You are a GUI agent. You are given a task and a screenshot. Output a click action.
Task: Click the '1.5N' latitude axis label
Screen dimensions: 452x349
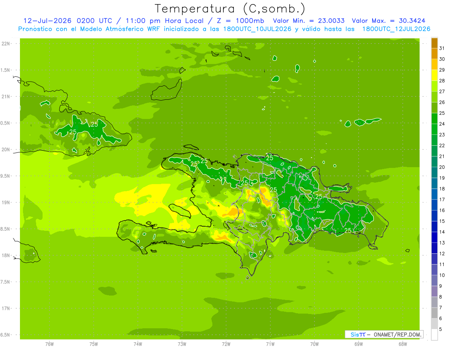pyautogui.click(x=6, y=70)
